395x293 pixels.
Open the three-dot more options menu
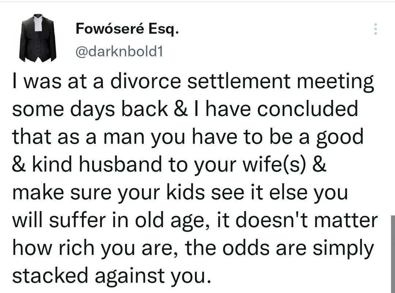(x=374, y=29)
